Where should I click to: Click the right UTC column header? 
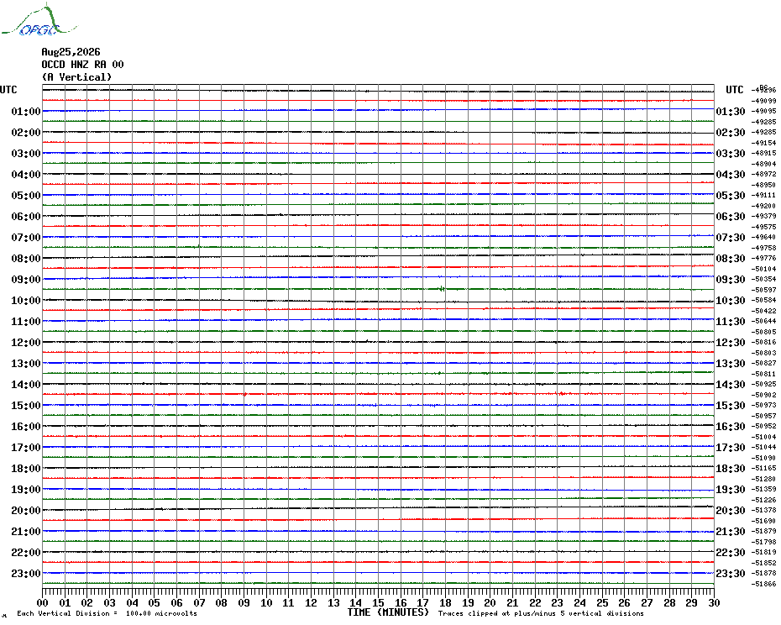tap(734, 90)
